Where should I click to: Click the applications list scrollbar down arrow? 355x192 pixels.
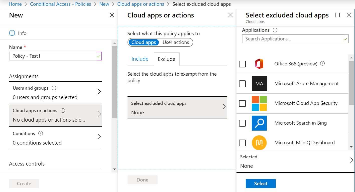351,147
